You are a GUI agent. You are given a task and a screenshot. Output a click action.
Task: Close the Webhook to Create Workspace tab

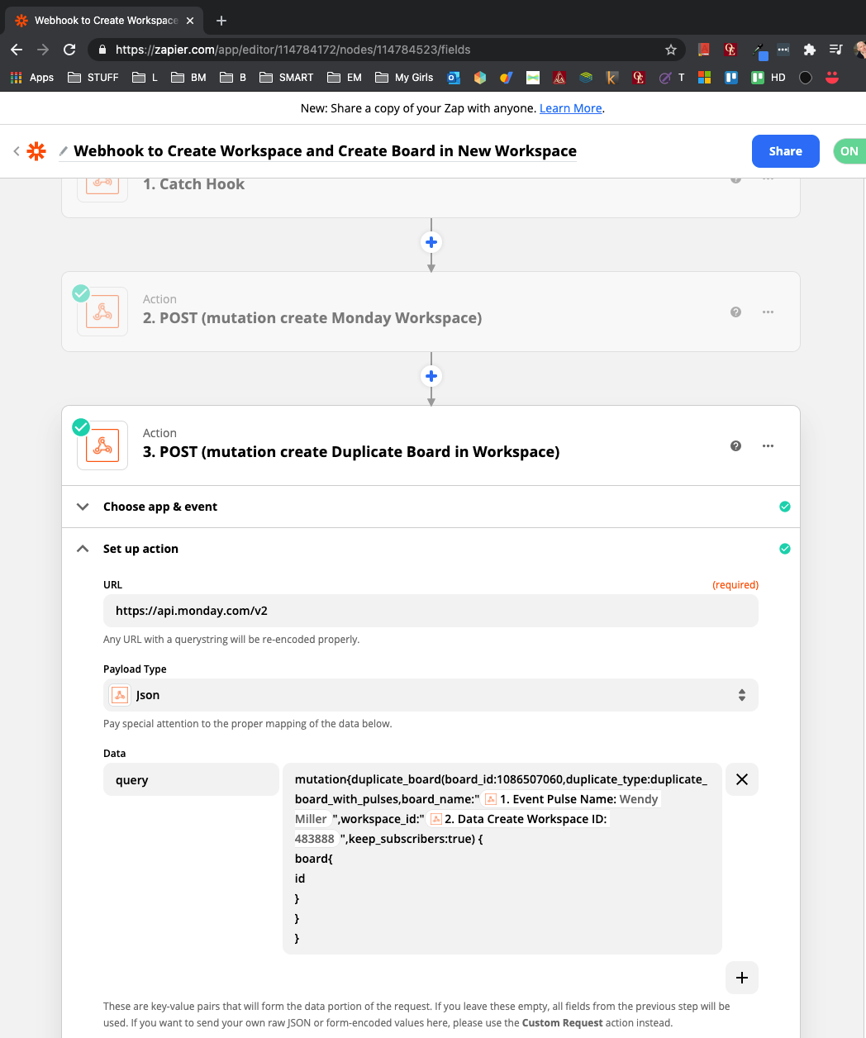(190, 21)
